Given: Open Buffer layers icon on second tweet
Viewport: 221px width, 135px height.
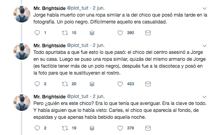Looking at the screenshot, I should tap(92, 84).
